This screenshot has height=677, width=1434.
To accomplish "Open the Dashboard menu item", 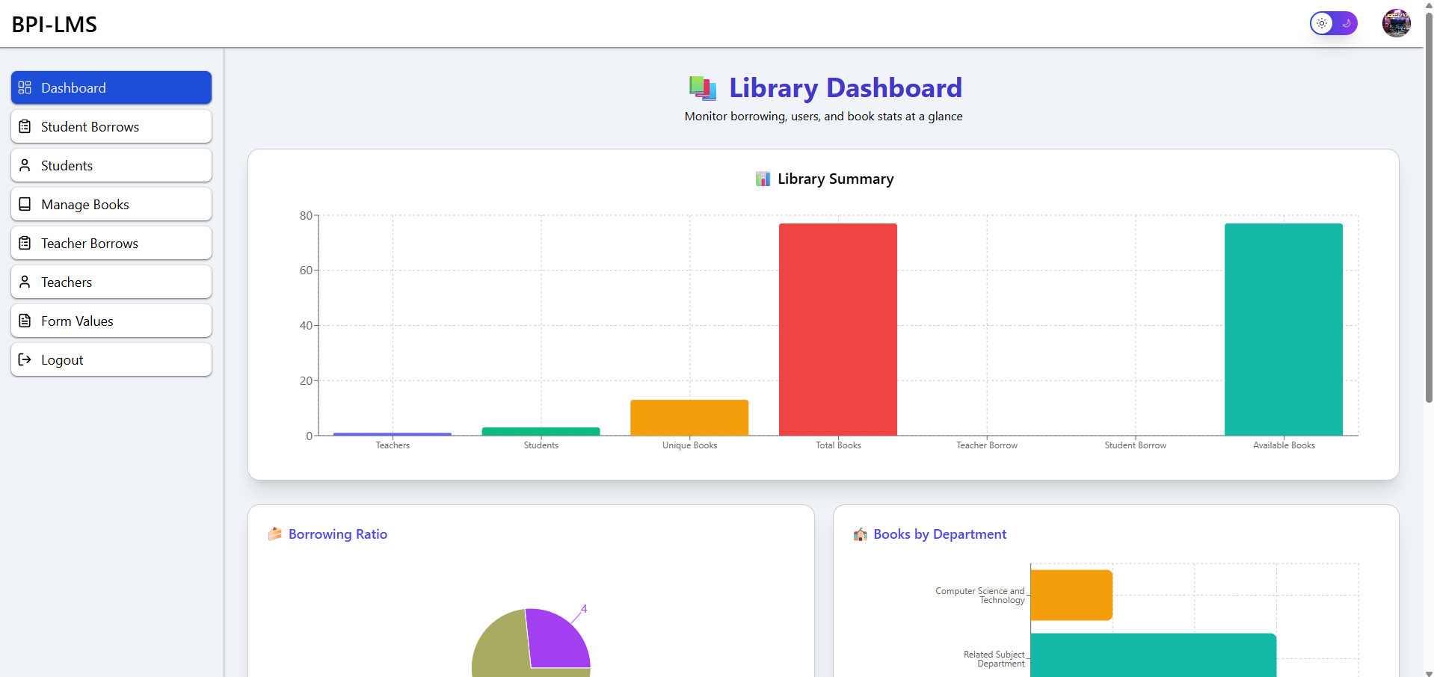I will click(x=111, y=87).
